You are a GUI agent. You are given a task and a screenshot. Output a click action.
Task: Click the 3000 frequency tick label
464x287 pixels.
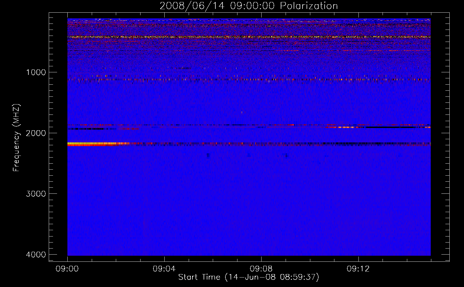[x=36, y=194]
